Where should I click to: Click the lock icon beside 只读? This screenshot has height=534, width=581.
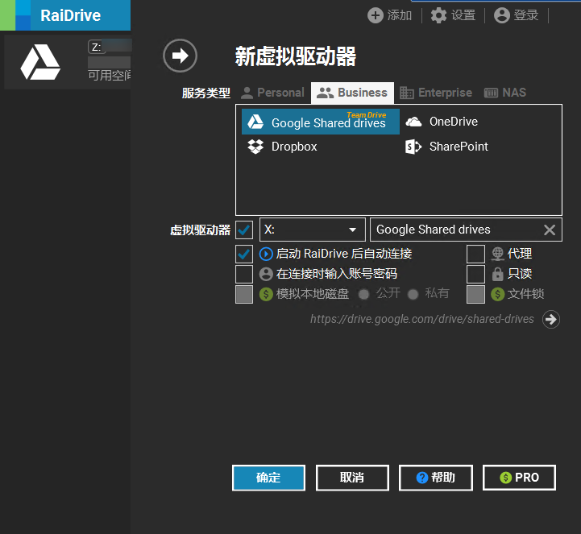[x=498, y=274]
